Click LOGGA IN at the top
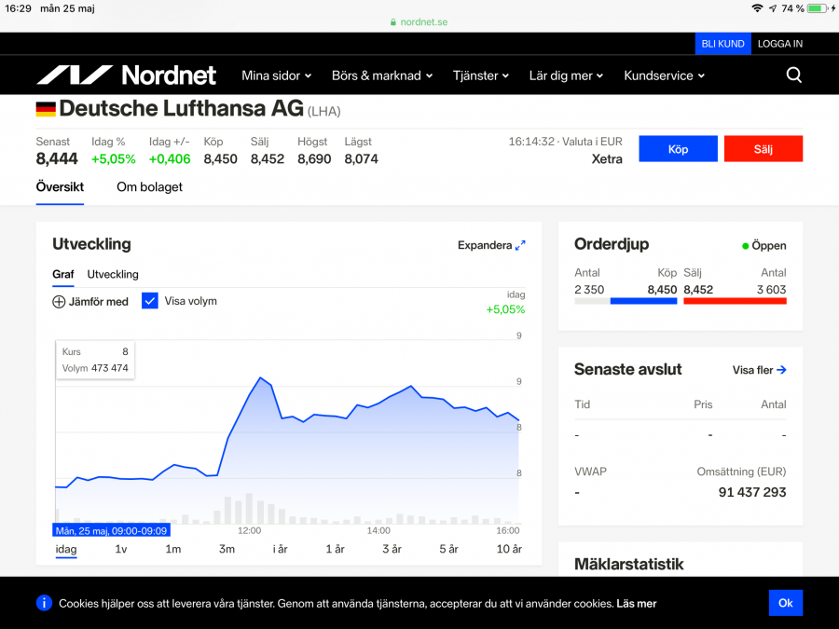The width and height of the screenshot is (839, 629). (779, 44)
